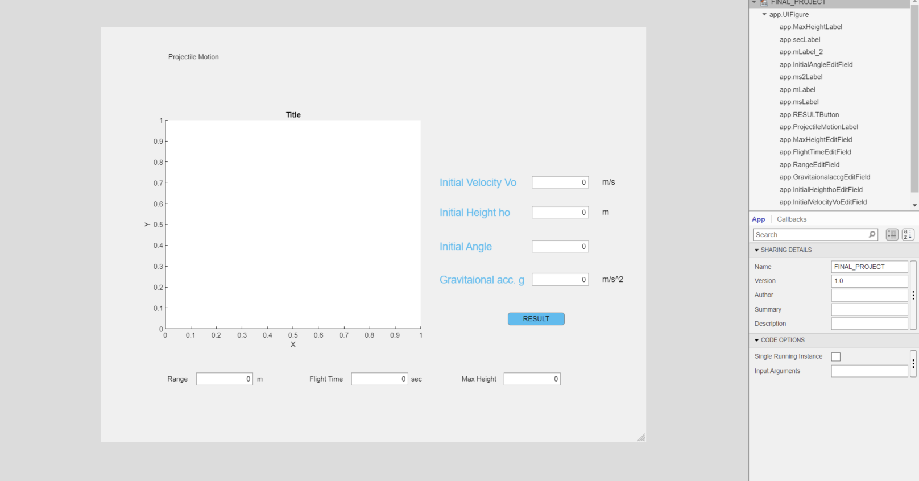This screenshot has height=481, width=919.
Task: Collapse the CODE OPTIONS section
Action: coord(756,340)
